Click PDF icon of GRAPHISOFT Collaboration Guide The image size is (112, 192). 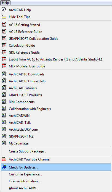click(4, 38)
